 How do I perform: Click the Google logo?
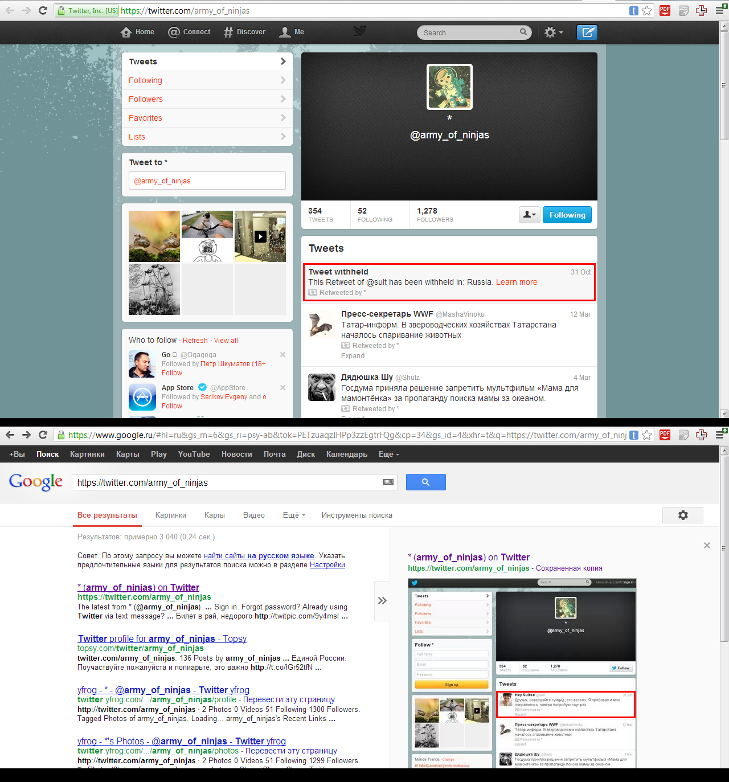tap(36, 482)
